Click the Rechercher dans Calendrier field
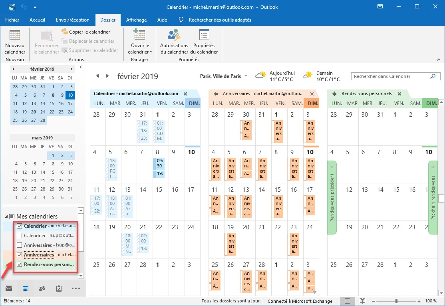 coord(390,76)
